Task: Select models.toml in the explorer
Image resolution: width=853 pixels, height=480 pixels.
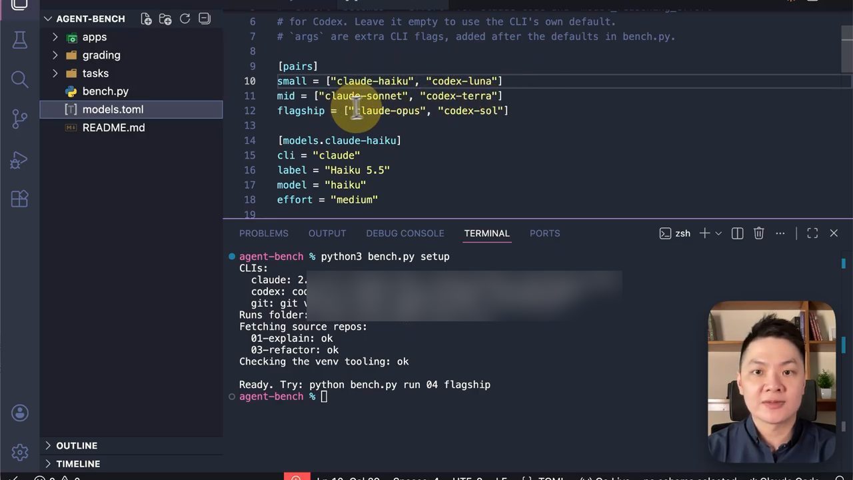Action: pyautogui.click(x=131, y=109)
